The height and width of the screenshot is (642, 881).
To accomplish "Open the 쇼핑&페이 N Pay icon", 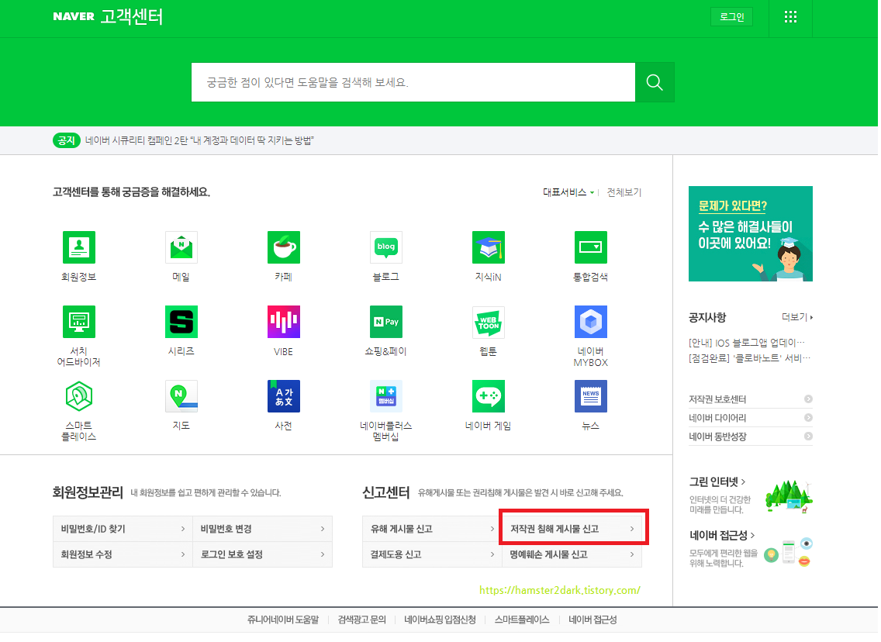I will (x=386, y=323).
